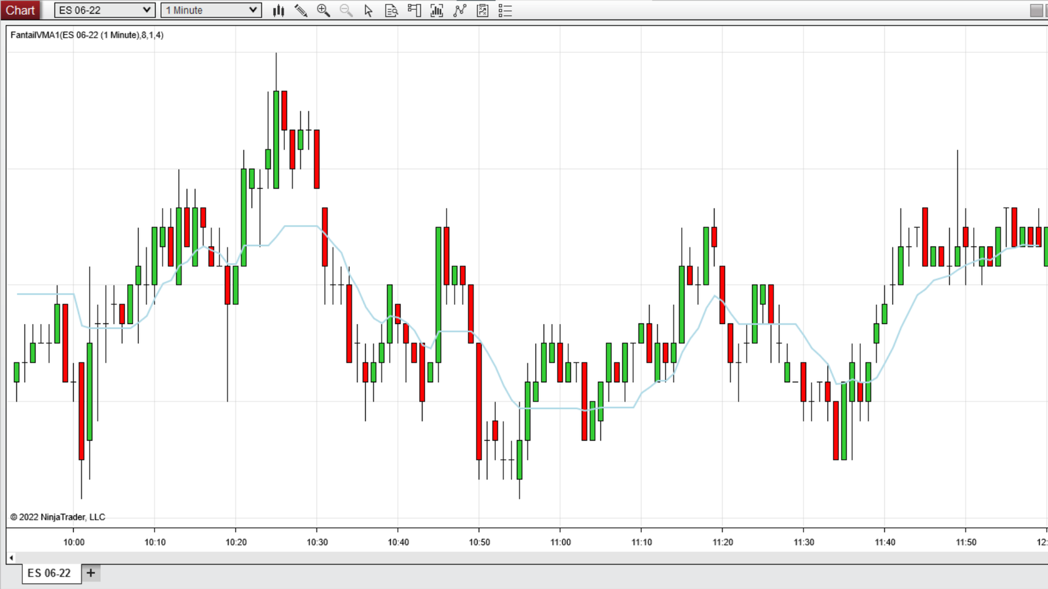Click the 11:20 time axis label
Image resolution: width=1048 pixels, height=589 pixels.
point(723,542)
